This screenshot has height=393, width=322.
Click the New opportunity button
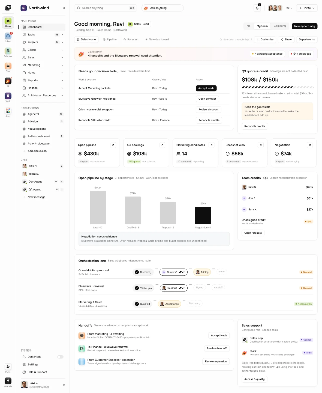click(x=304, y=26)
